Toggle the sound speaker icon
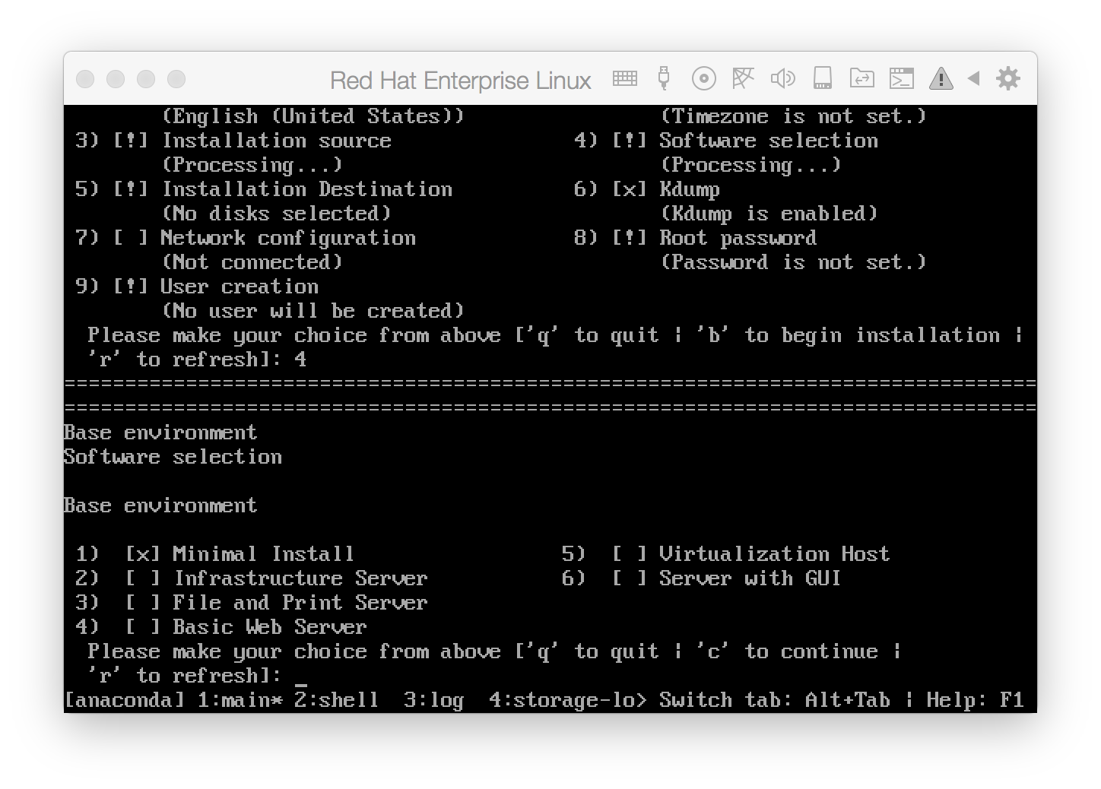This screenshot has width=1101, height=789. (782, 78)
